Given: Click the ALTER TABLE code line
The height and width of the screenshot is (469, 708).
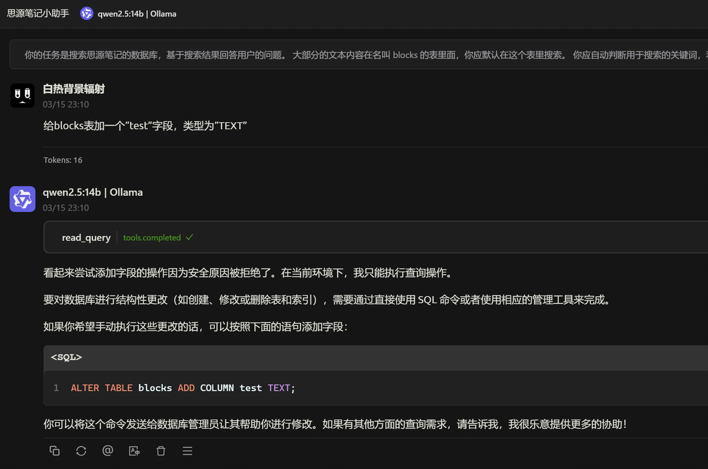Looking at the screenshot, I should point(183,388).
